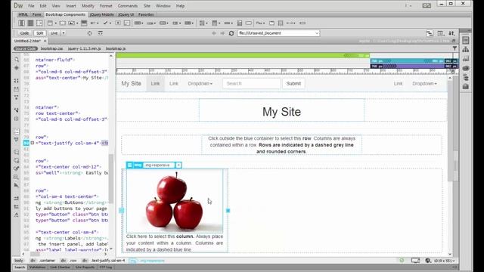Expand the Live view options arrow
Viewport: 484px width, 272px height.
[x=64, y=33]
